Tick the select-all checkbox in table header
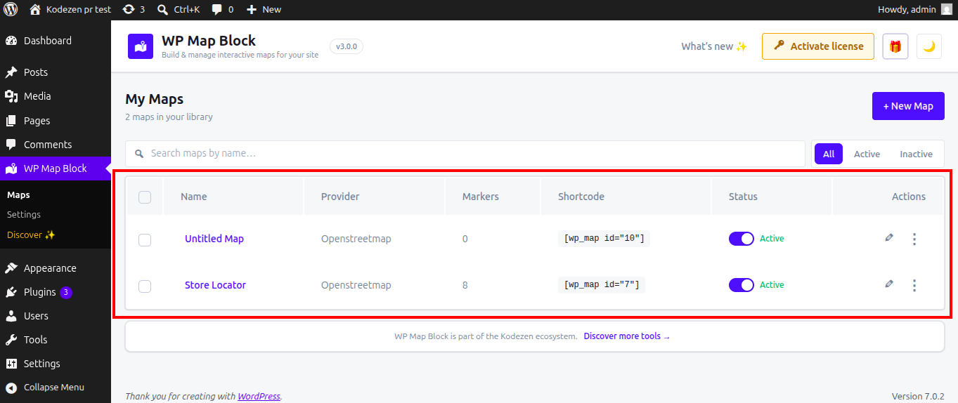This screenshot has width=958, height=403. (145, 197)
